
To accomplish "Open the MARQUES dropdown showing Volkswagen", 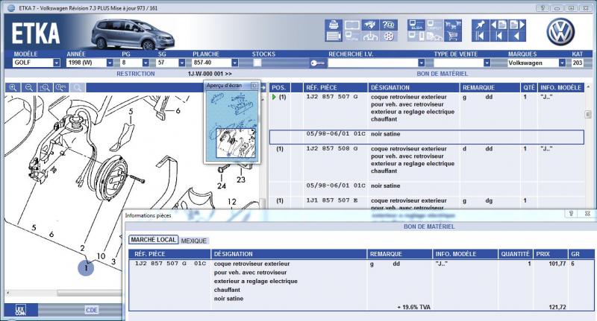I will coord(562,63).
